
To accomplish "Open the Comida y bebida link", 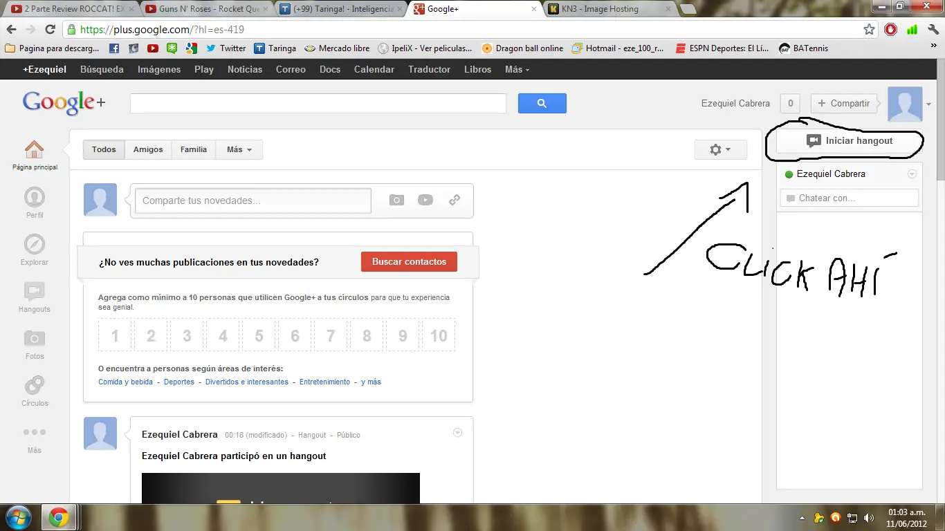I will [125, 382].
